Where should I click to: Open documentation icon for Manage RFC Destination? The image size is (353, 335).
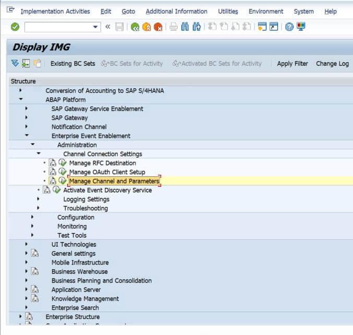[x=53, y=163]
